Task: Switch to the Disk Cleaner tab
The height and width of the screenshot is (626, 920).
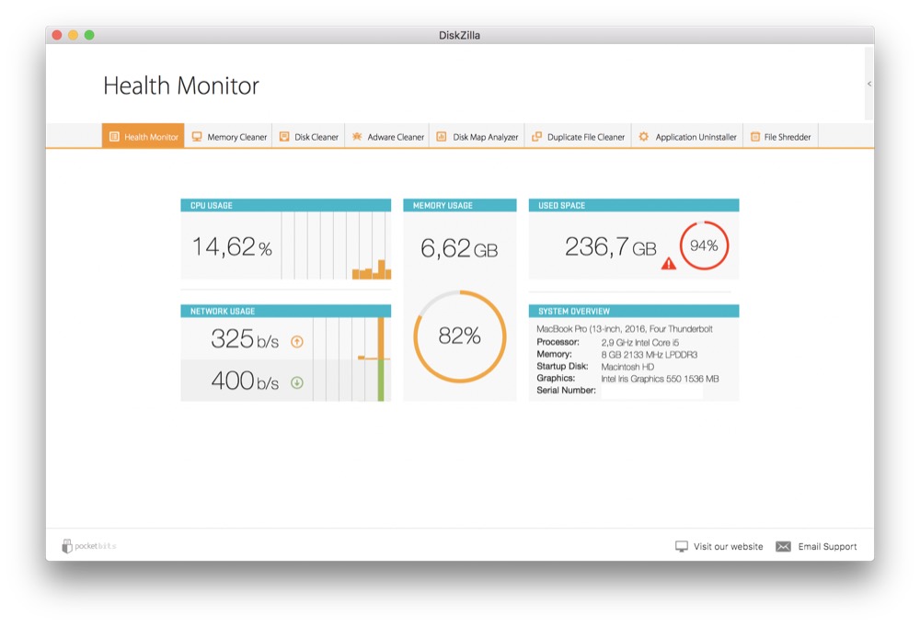Action: (308, 137)
